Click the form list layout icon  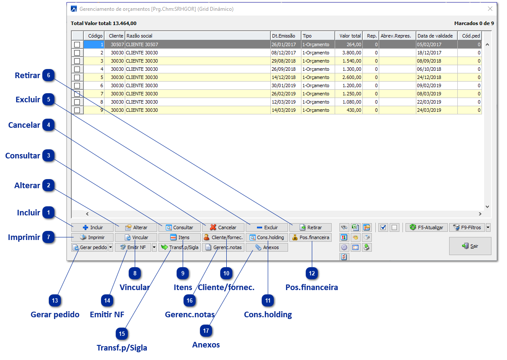pos(355,248)
